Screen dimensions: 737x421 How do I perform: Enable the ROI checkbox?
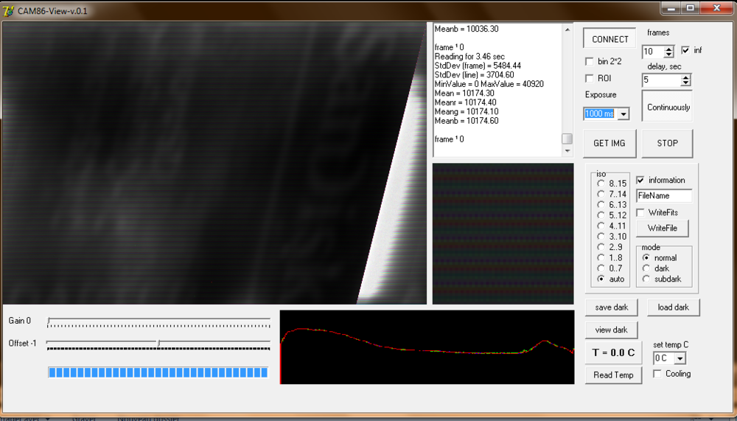pos(589,79)
